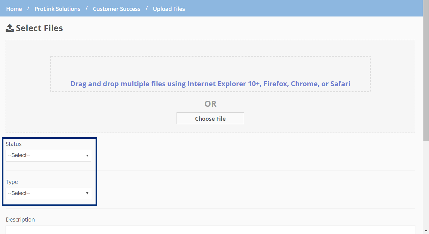429x234 pixels.
Task: Click the Select Files heading text
Action: point(39,28)
